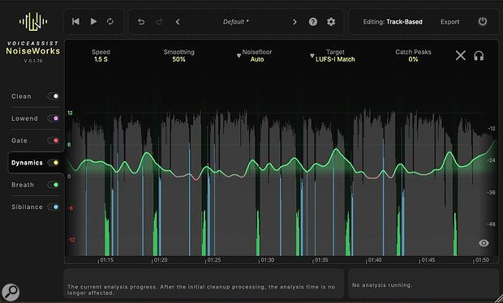Screen dimensions: 503x303
Task: Click the red -12 gain scale label
Action: pyautogui.click(x=71, y=240)
